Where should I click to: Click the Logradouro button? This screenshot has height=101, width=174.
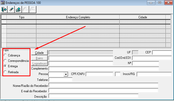[39, 64]
